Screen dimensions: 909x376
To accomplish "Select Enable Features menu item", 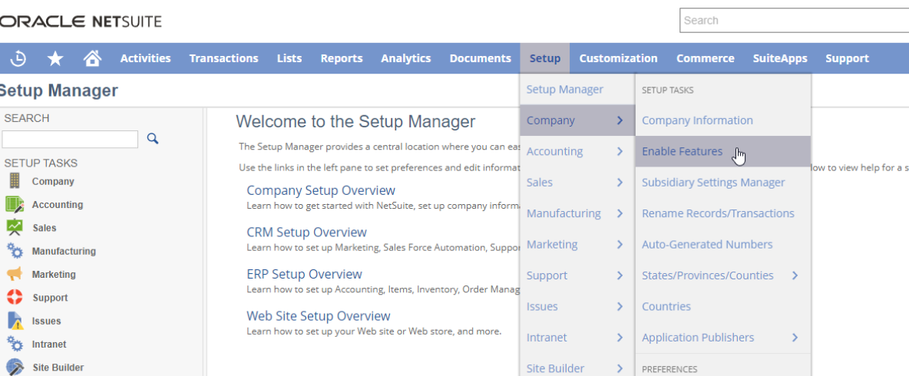I will (682, 151).
